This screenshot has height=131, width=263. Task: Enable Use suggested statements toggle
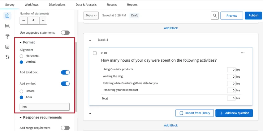click(x=65, y=33)
